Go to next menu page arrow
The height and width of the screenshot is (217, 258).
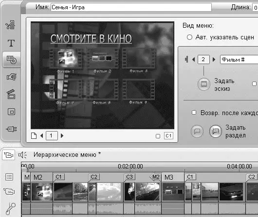point(62,136)
